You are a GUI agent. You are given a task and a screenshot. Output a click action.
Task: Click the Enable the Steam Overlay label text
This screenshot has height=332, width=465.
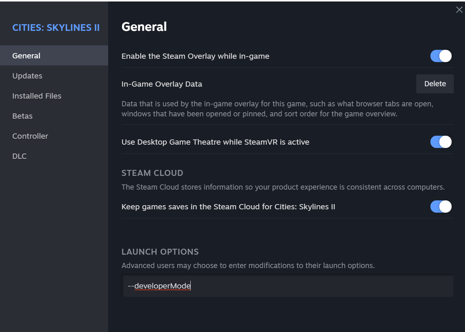(195, 56)
